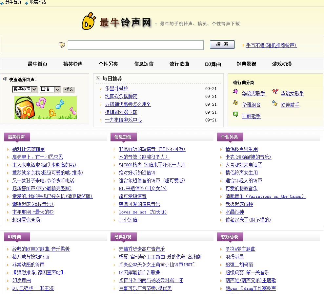This screenshot has width=324, height=294.
Task: Open the 搞笑铃声 category dropdown
Action: pyautogui.click(x=25, y=89)
